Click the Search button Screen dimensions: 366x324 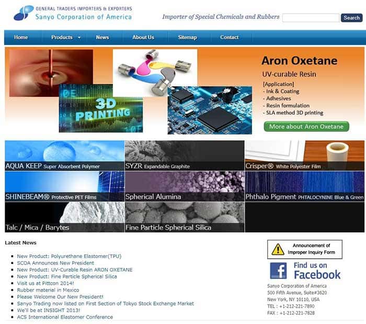351,18
